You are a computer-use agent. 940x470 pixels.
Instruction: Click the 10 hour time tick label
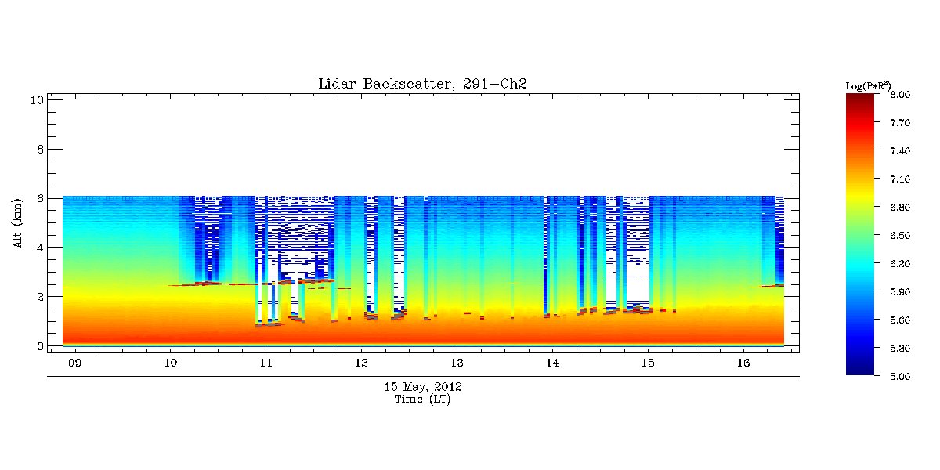(171, 363)
